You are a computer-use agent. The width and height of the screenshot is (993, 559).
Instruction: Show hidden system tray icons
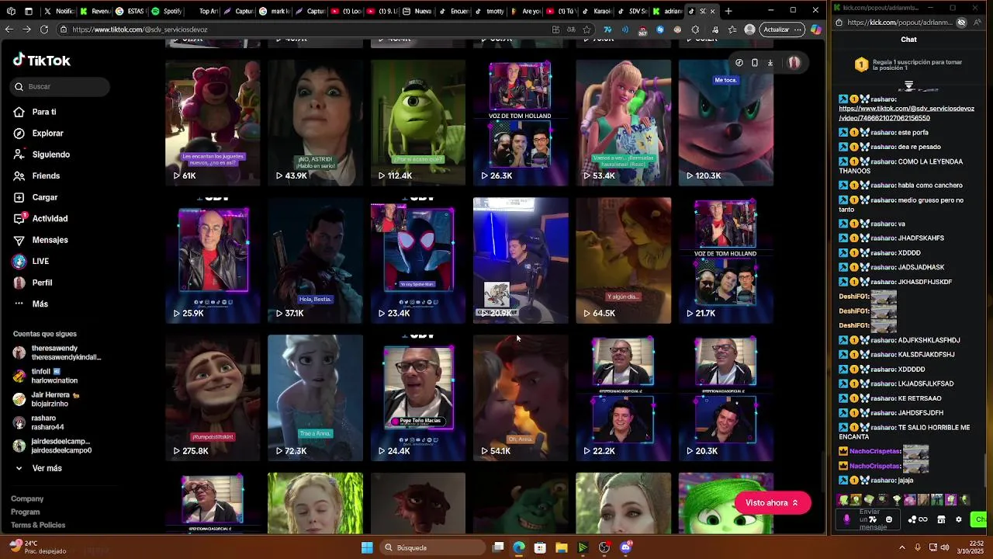pos(901,547)
